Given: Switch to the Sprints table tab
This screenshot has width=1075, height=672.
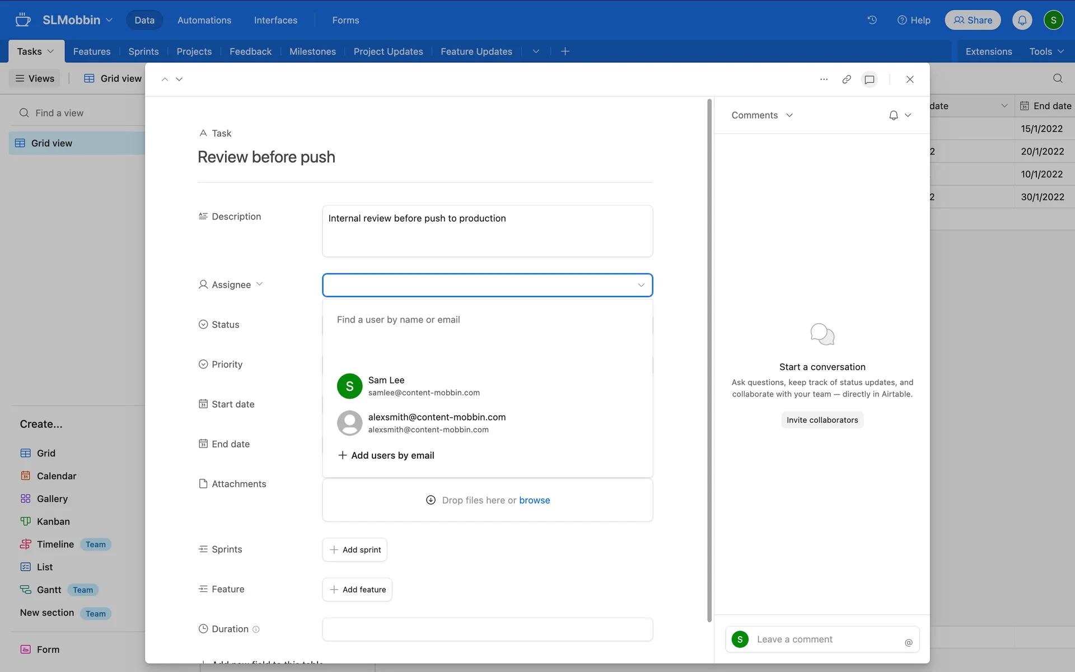Looking at the screenshot, I should [143, 52].
